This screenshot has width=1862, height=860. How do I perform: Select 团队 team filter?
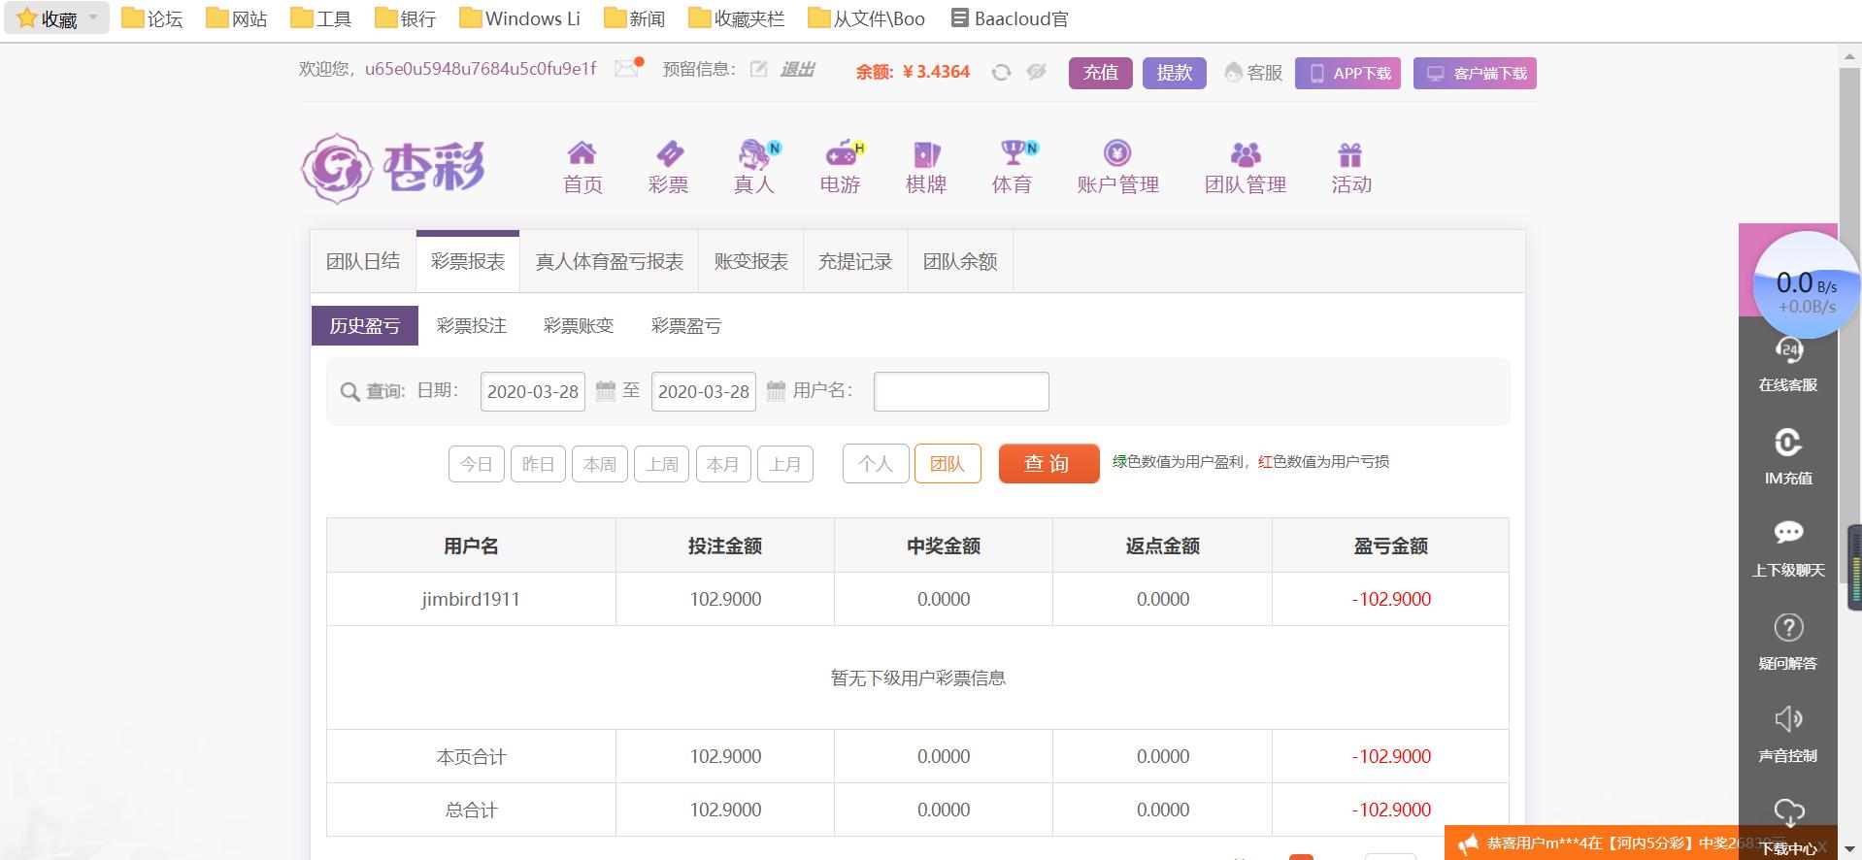948,464
